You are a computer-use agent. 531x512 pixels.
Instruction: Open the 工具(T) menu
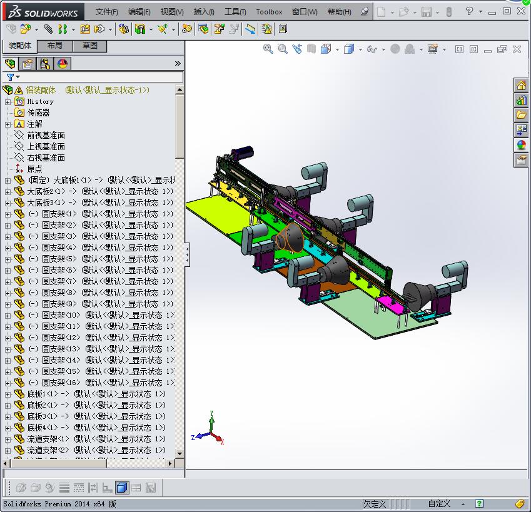(235, 12)
